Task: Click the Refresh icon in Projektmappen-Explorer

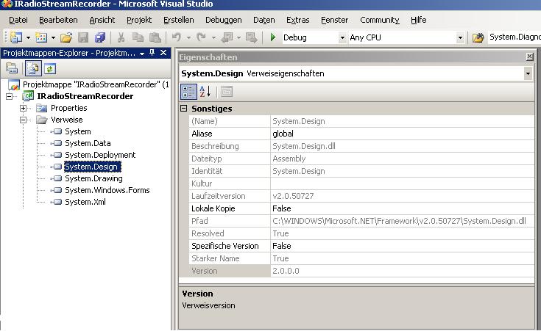Action: point(50,69)
